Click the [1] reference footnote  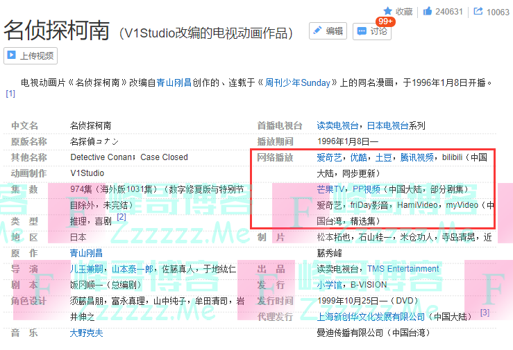pos(10,94)
